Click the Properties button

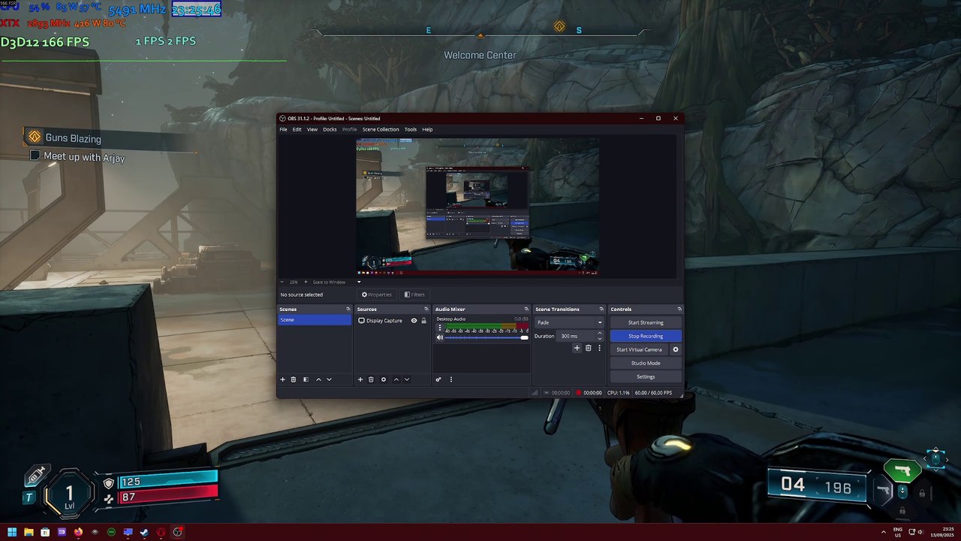[x=377, y=295]
